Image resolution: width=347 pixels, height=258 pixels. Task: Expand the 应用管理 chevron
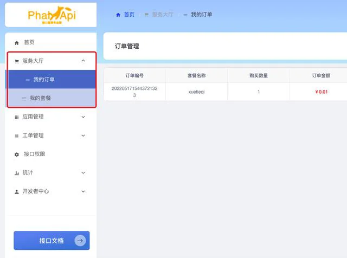click(83, 117)
